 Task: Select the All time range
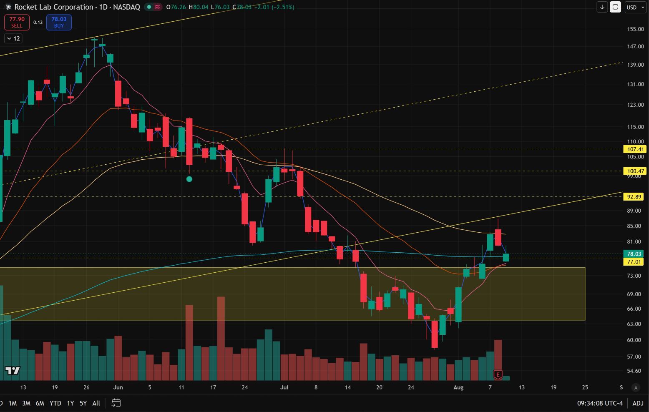(96, 403)
